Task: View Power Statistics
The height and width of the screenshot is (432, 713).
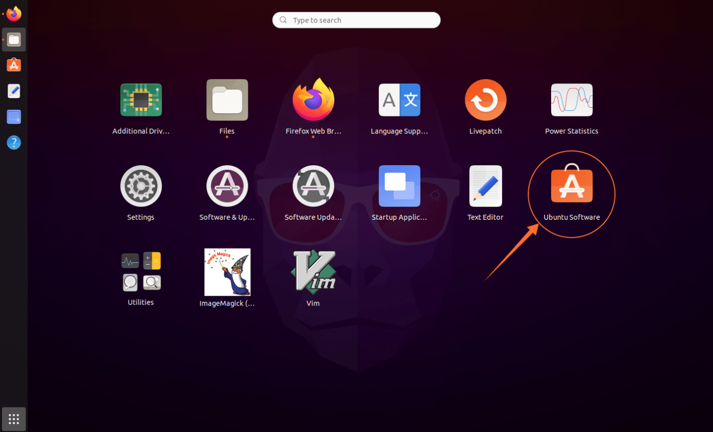Action: [x=571, y=100]
